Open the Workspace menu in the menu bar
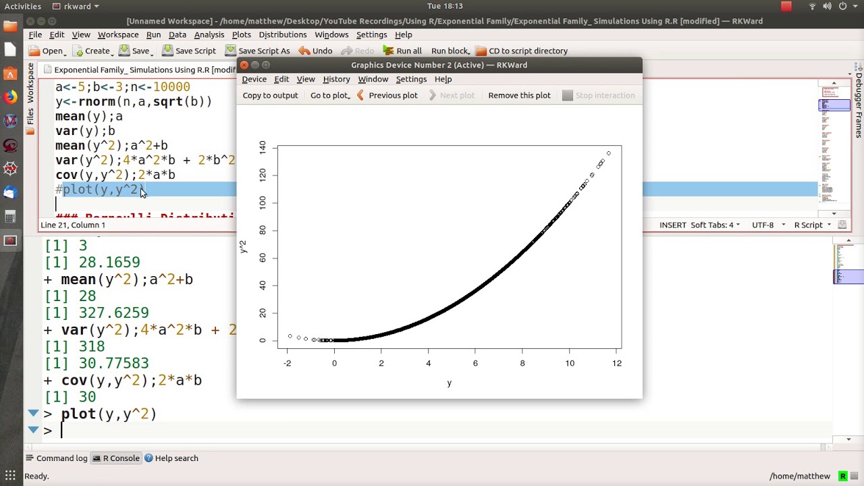 coord(118,34)
